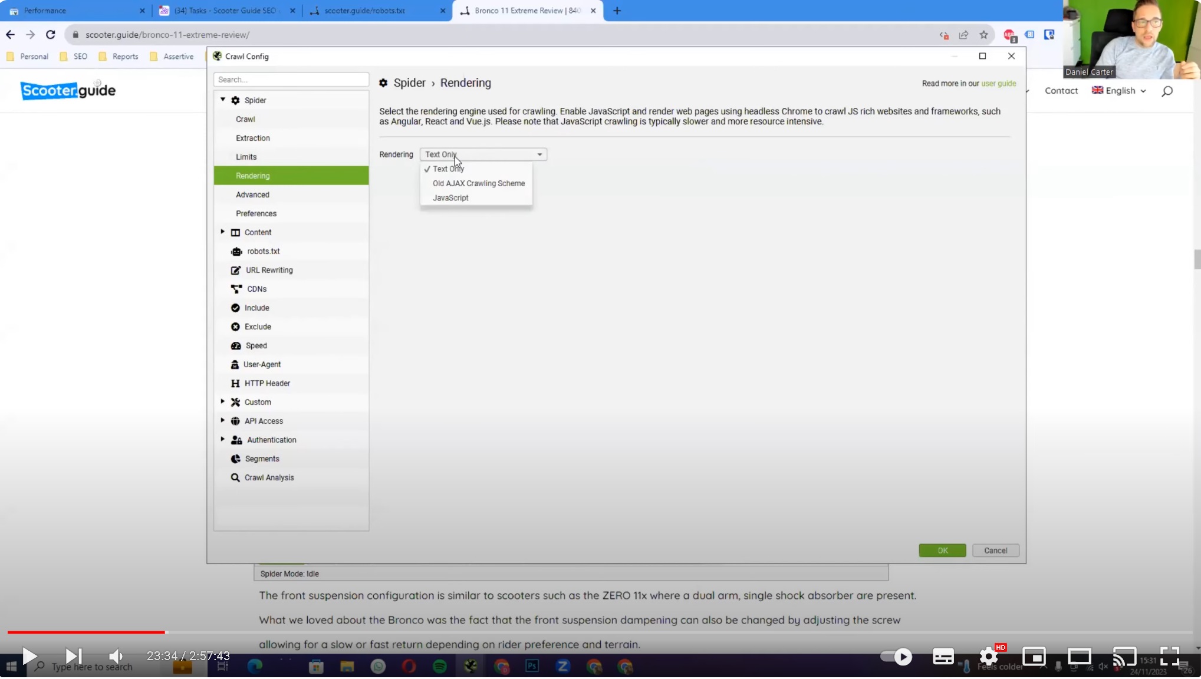Select the CDNs network icon
The width and height of the screenshot is (1201, 679).
pos(236,289)
